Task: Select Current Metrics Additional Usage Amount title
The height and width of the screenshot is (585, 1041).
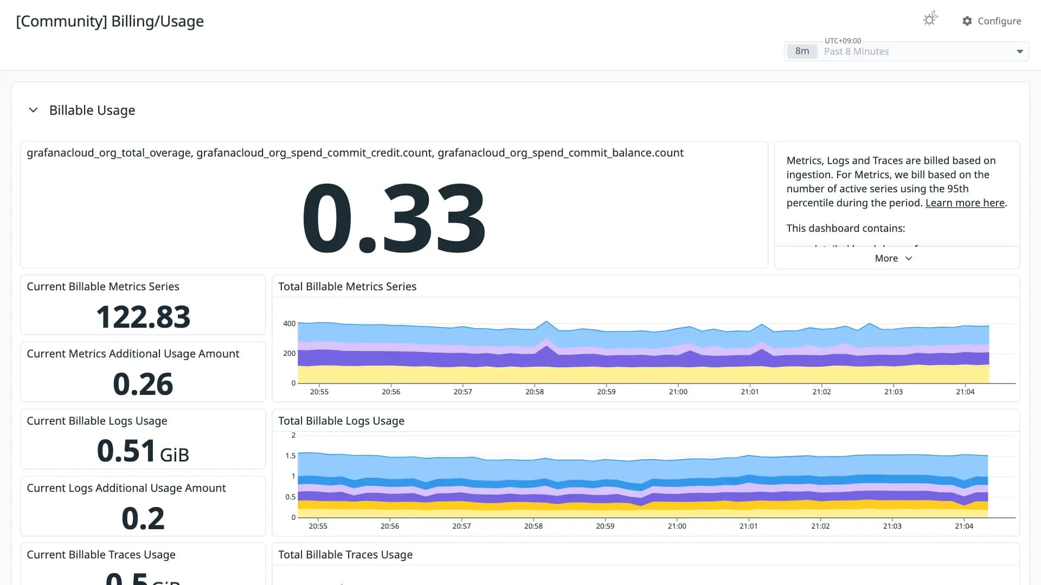Action: click(133, 354)
